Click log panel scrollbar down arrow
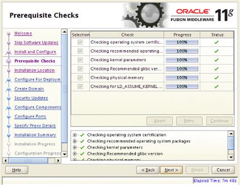 tap(231, 157)
